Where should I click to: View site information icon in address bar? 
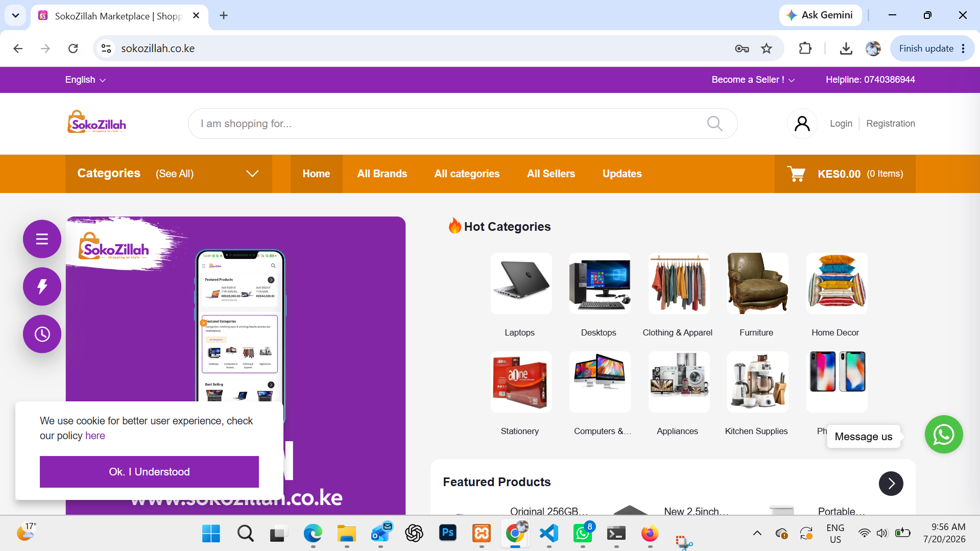(x=106, y=49)
